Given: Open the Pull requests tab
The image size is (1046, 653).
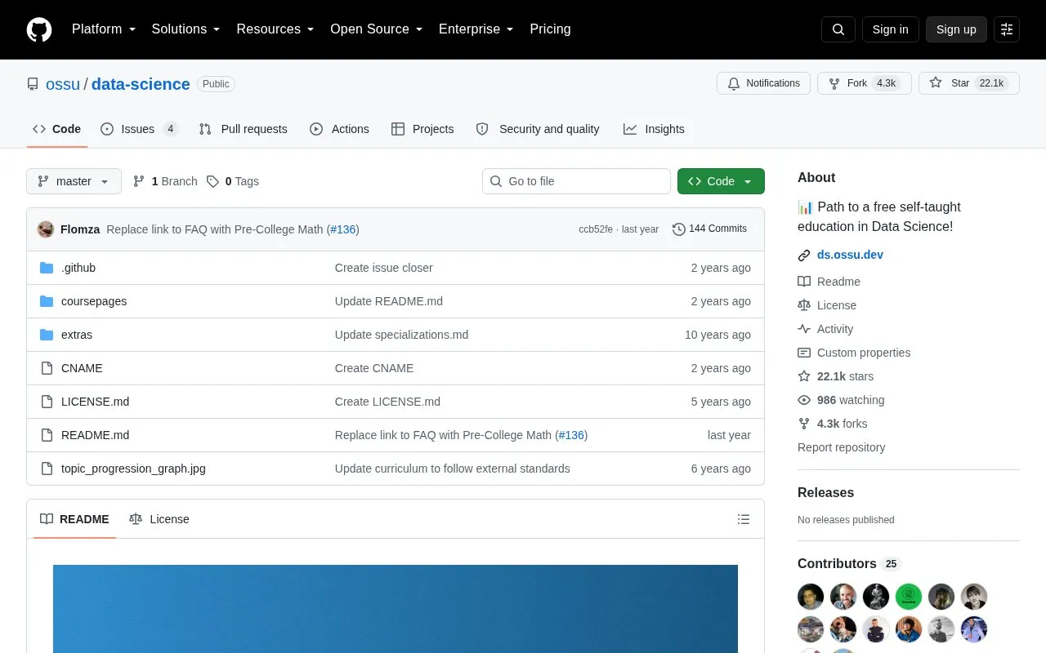Looking at the screenshot, I should (x=244, y=129).
